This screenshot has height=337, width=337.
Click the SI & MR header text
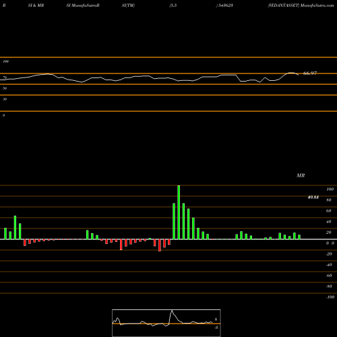[36, 5]
